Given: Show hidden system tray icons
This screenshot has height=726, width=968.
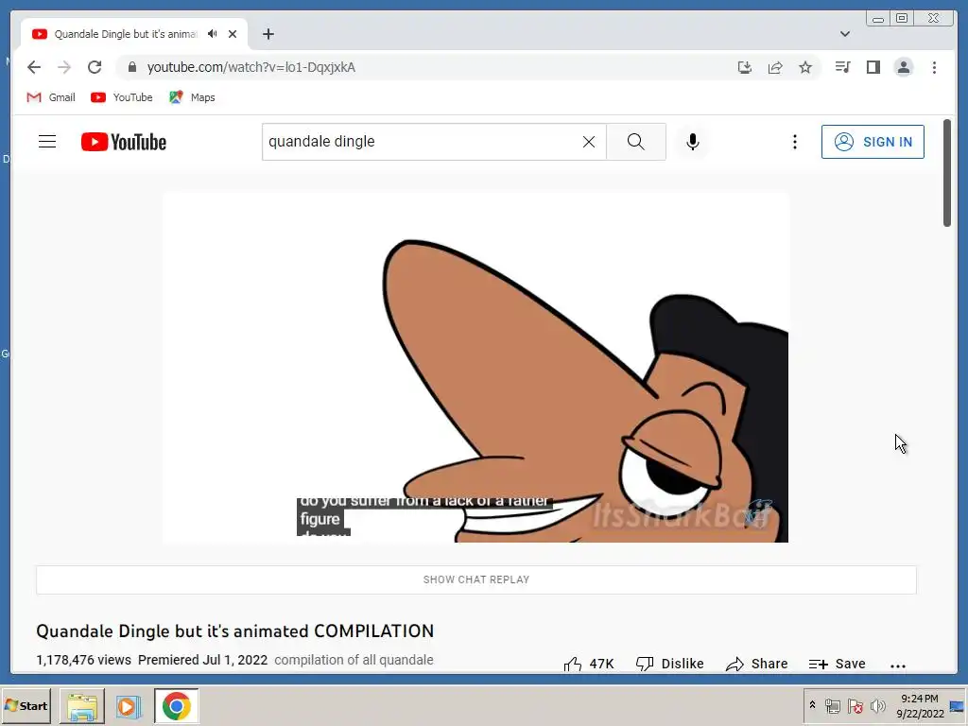Looking at the screenshot, I should pos(812,705).
